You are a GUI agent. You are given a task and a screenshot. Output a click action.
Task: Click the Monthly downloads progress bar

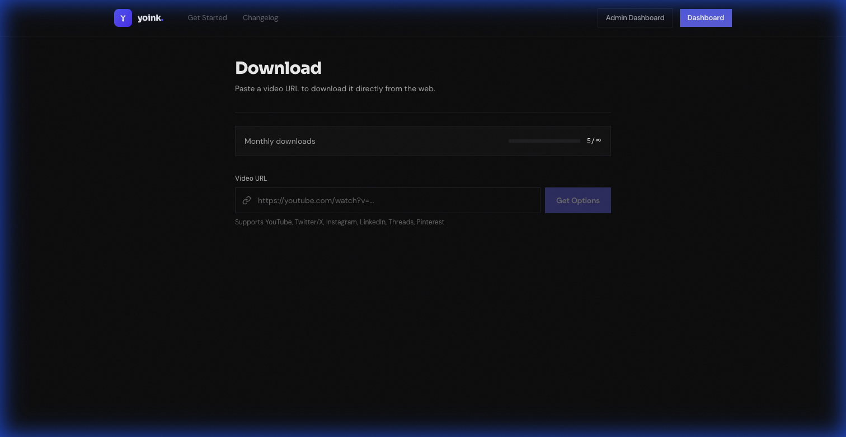click(x=544, y=140)
